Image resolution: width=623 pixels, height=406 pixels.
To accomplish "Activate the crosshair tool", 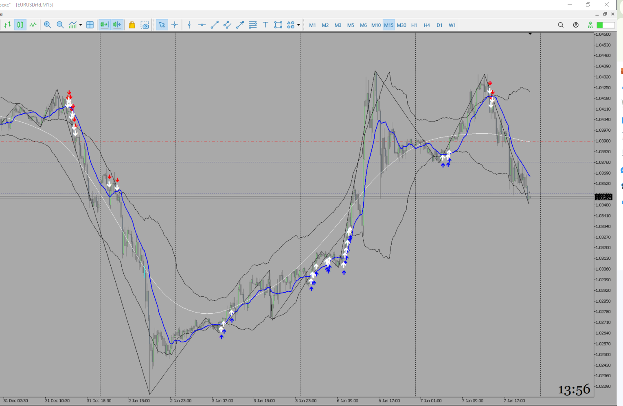I will (x=175, y=25).
